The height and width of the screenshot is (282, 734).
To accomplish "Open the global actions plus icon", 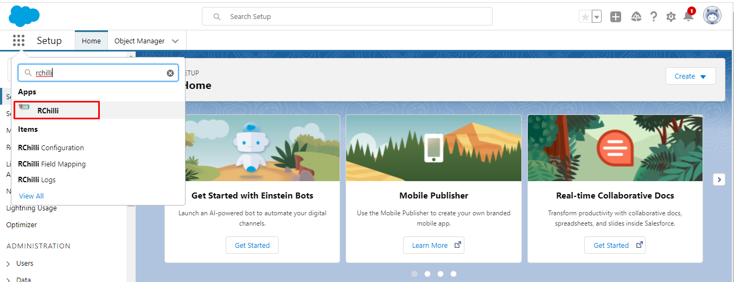I will pos(616,17).
